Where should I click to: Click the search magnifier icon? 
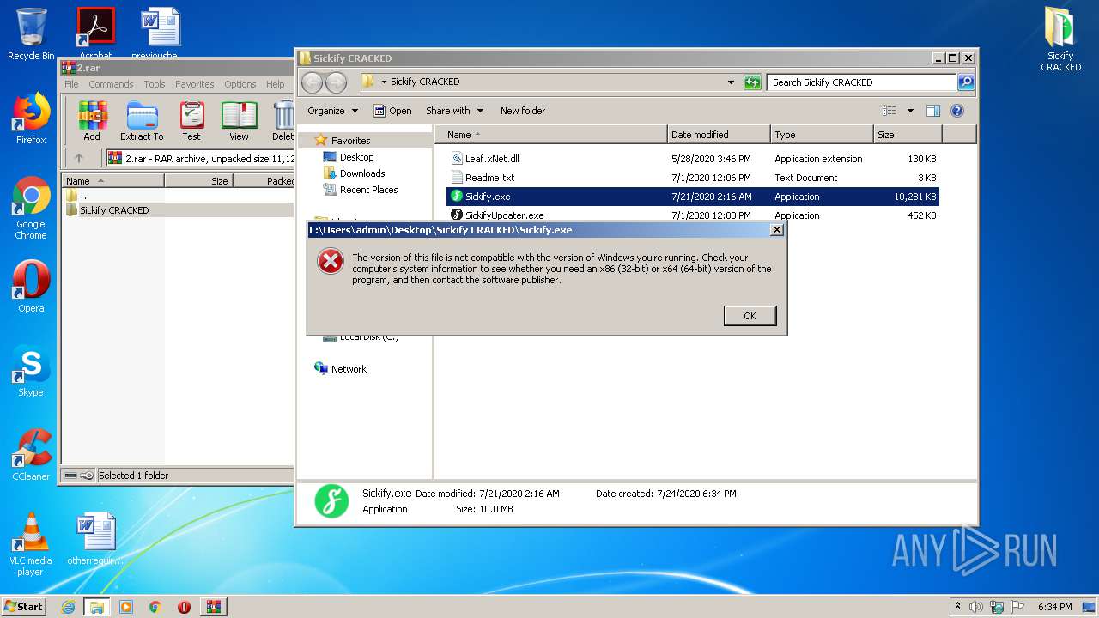coord(966,82)
